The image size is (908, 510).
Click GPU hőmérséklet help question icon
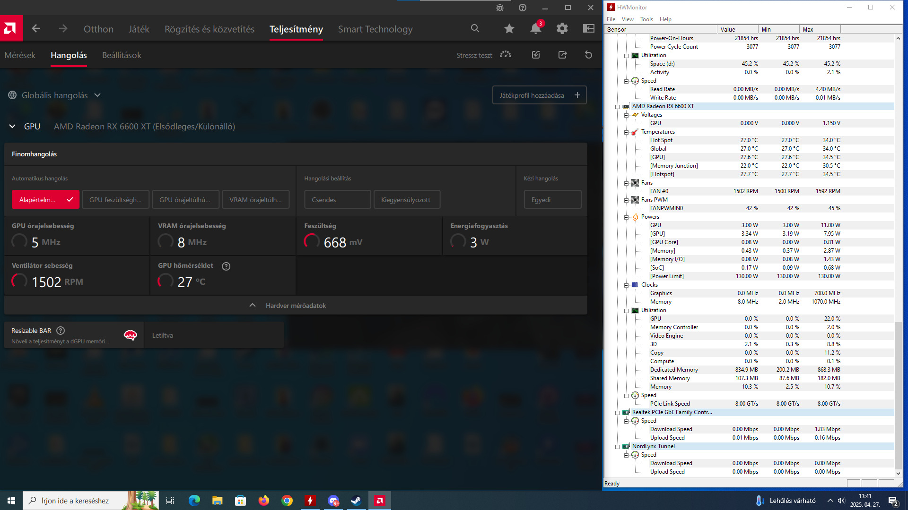[x=226, y=266]
